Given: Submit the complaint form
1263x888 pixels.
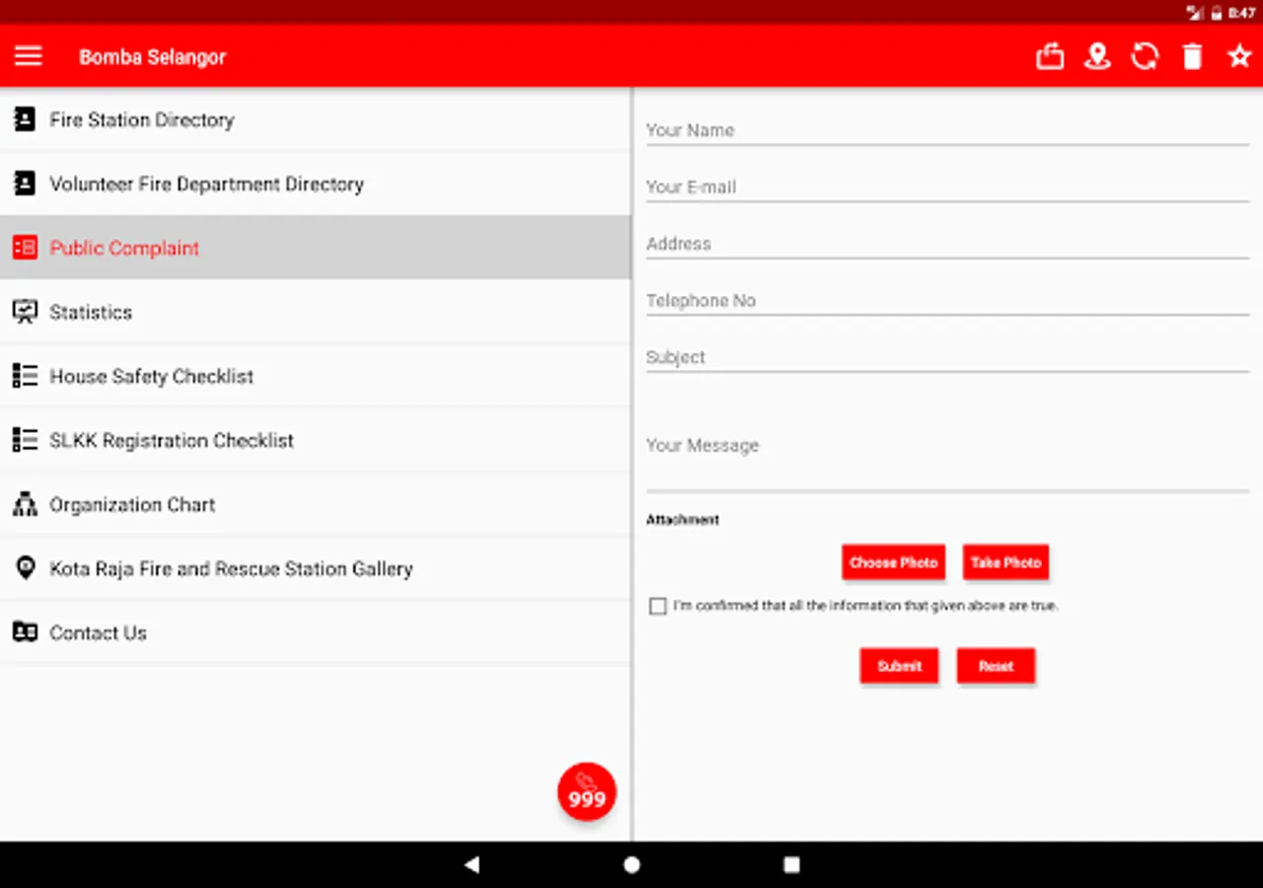Looking at the screenshot, I should tap(899, 666).
